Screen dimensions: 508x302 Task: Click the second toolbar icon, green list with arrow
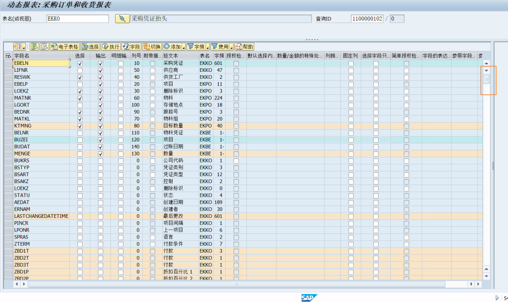coord(34,46)
